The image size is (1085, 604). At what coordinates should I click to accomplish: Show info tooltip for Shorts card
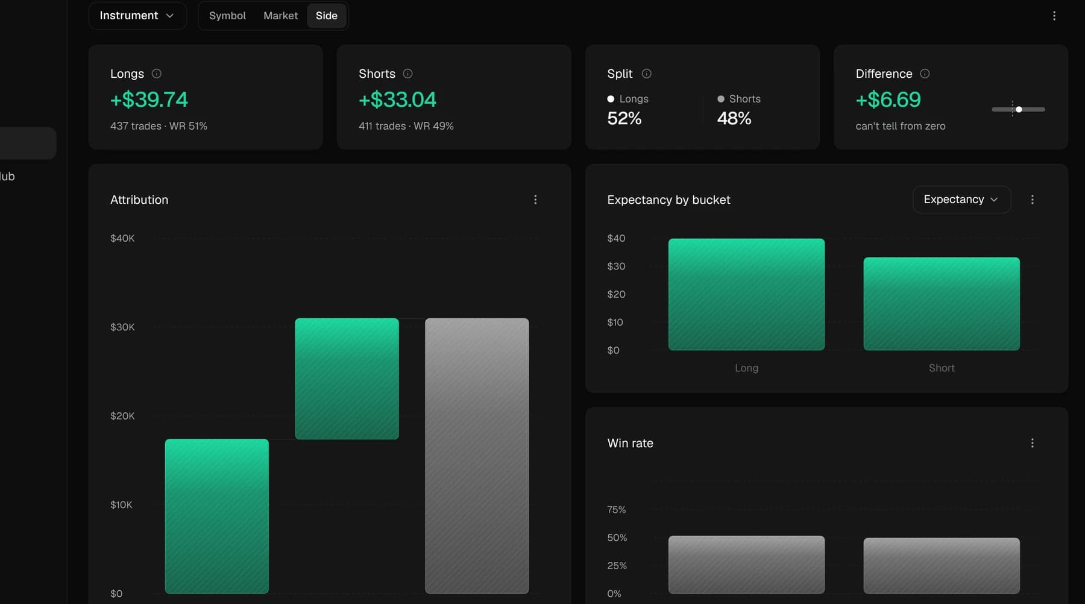407,74
